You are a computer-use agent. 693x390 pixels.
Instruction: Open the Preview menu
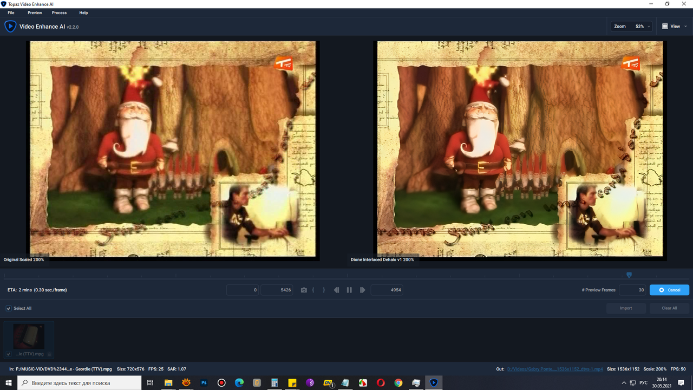(35, 12)
